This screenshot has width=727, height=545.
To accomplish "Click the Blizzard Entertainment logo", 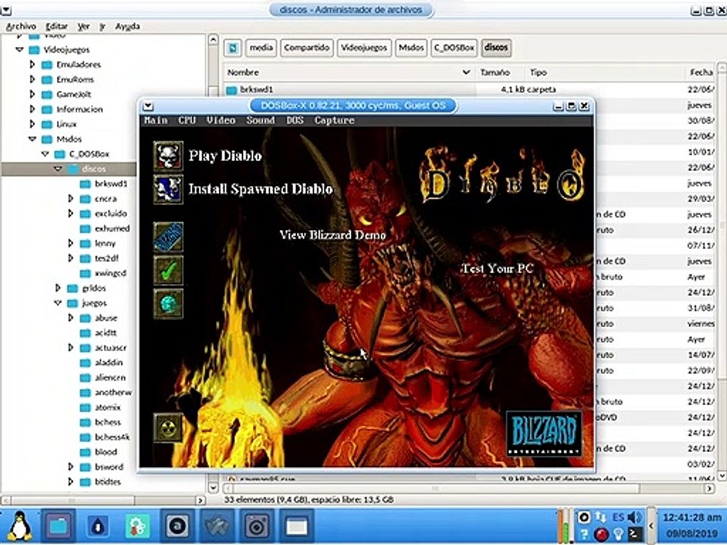I will pos(544,433).
